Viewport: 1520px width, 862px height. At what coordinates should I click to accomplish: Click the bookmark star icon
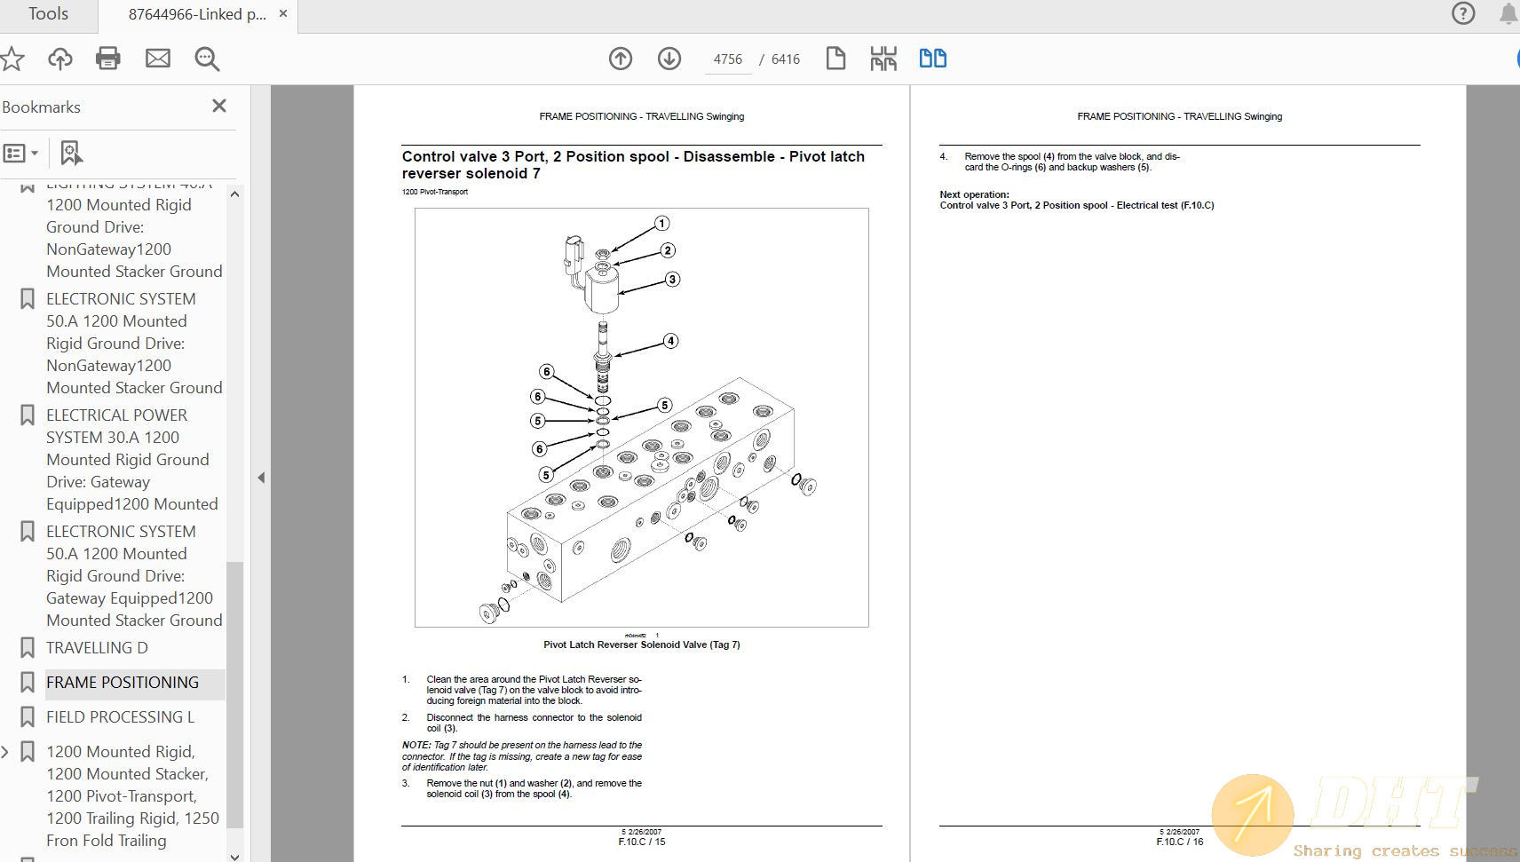point(12,59)
